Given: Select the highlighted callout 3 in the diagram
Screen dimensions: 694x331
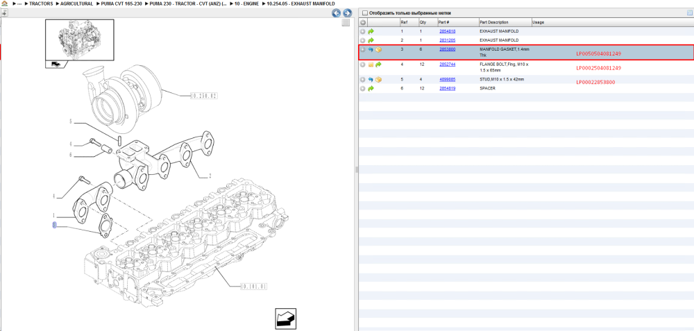Looking at the screenshot, I should [54, 226].
